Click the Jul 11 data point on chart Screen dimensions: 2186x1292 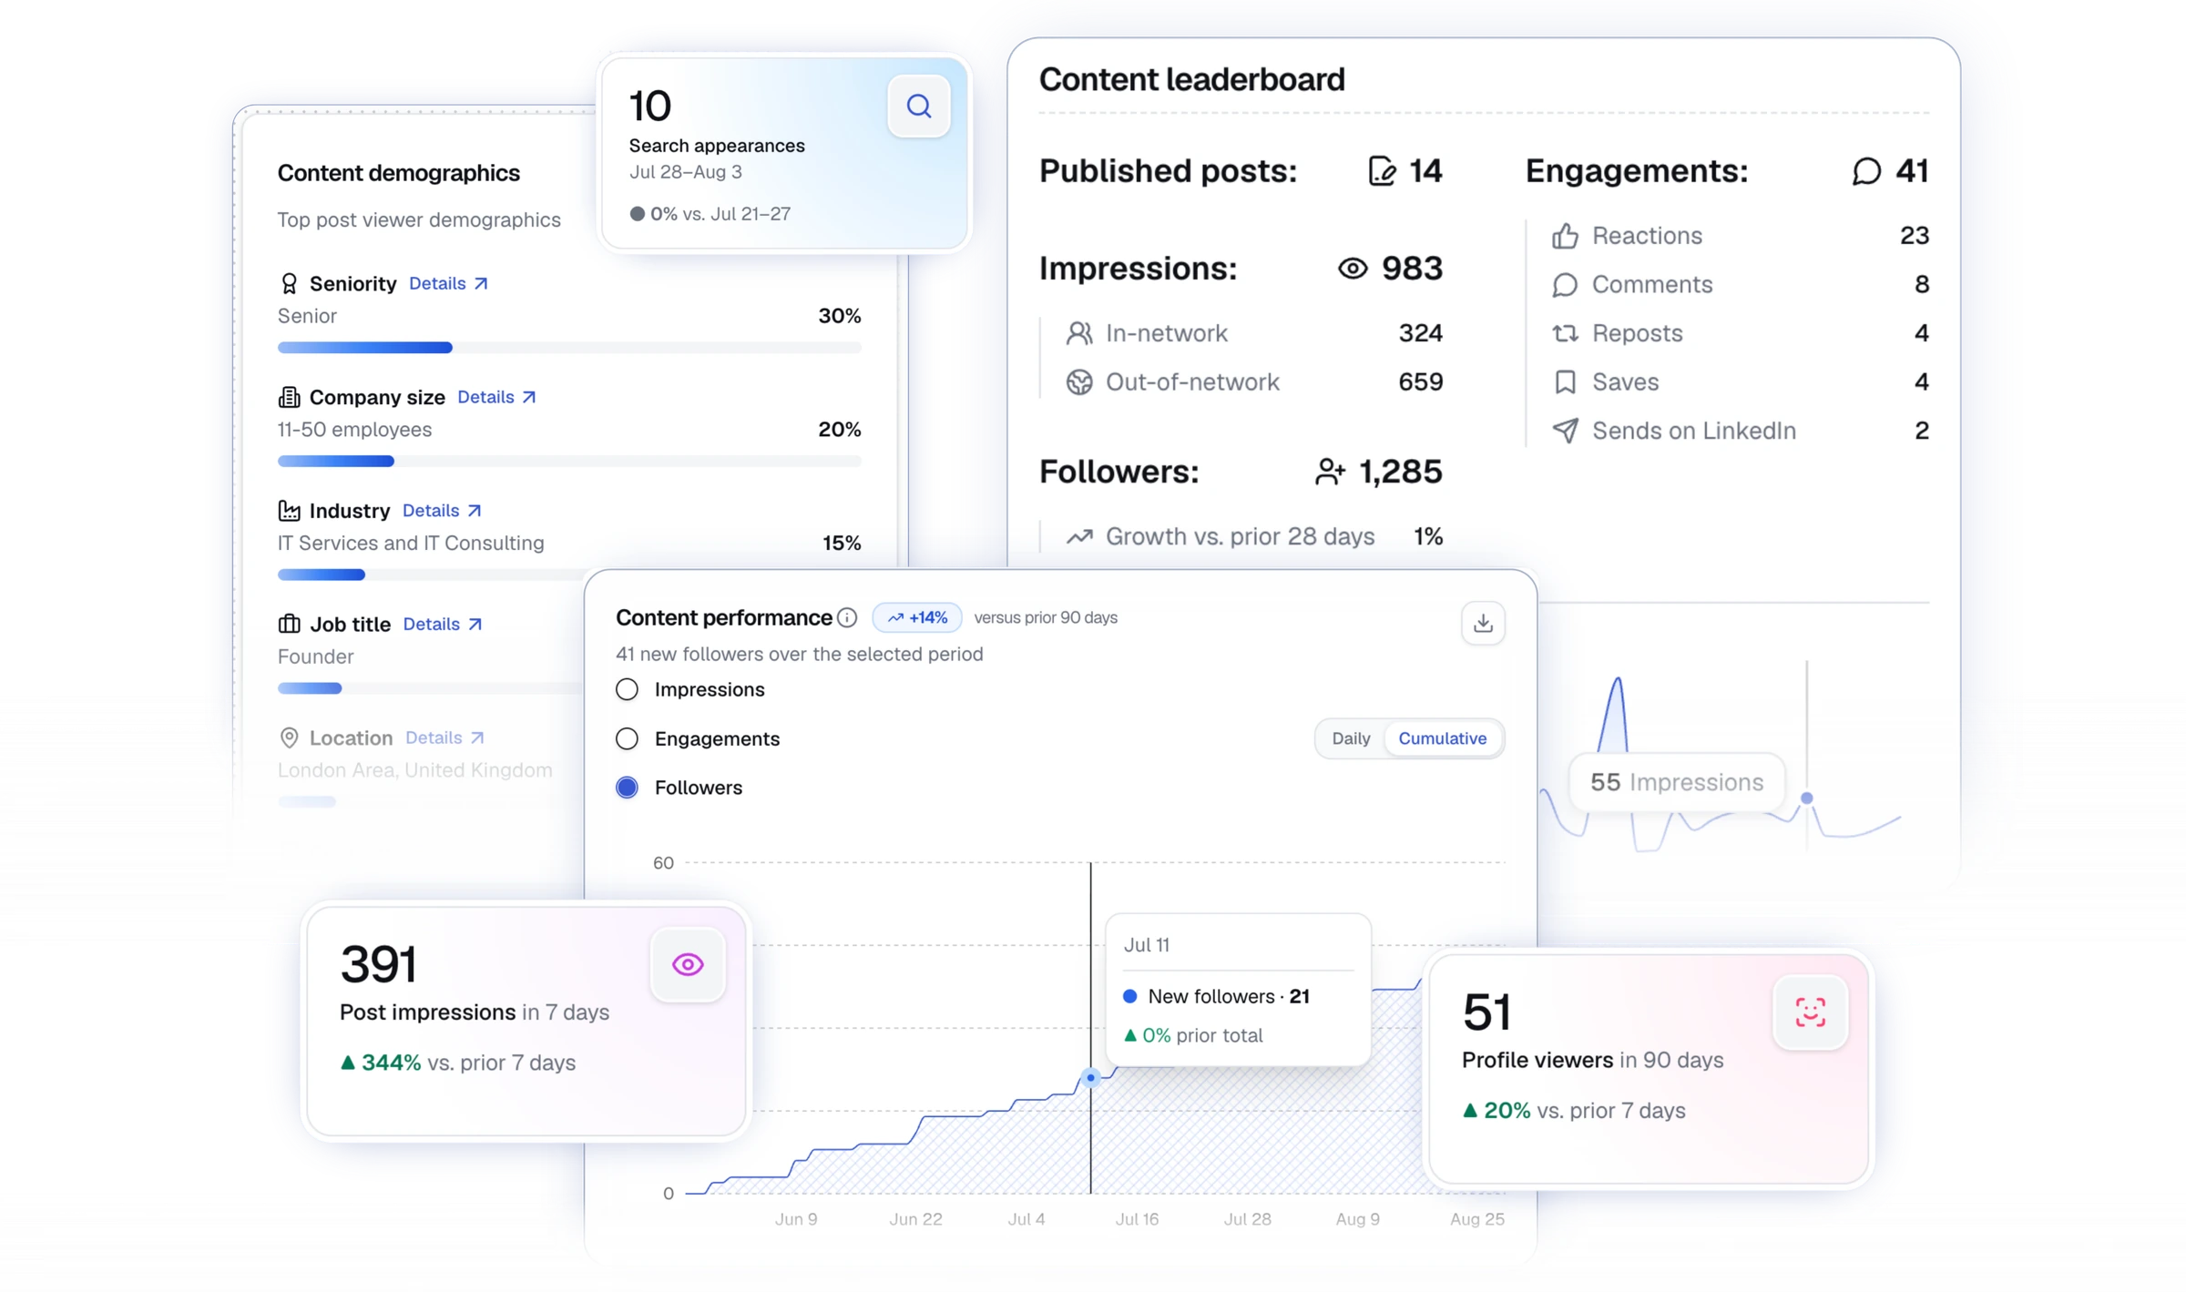point(1090,1078)
